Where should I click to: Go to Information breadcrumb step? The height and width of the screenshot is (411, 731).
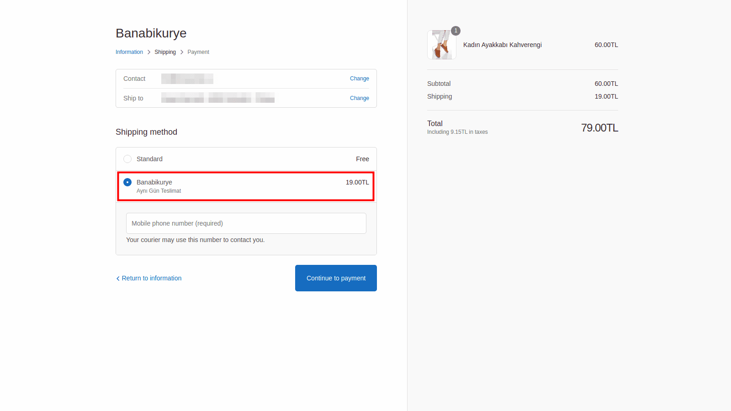(x=129, y=52)
